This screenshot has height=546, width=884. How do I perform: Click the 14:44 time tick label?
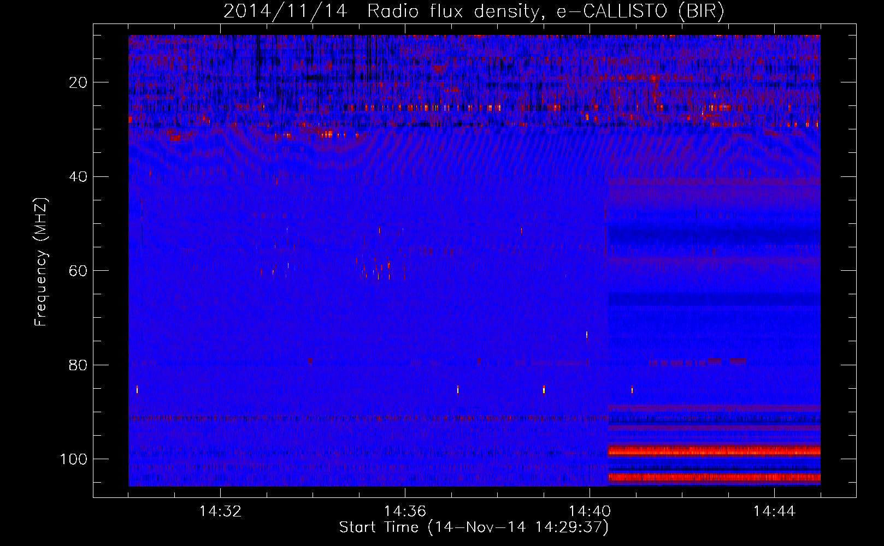[774, 512]
